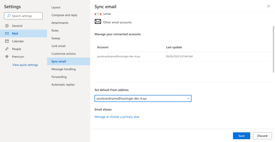Click the Discard button
Viewport: 275px width, 142px height.
click(x=262, y=136)
